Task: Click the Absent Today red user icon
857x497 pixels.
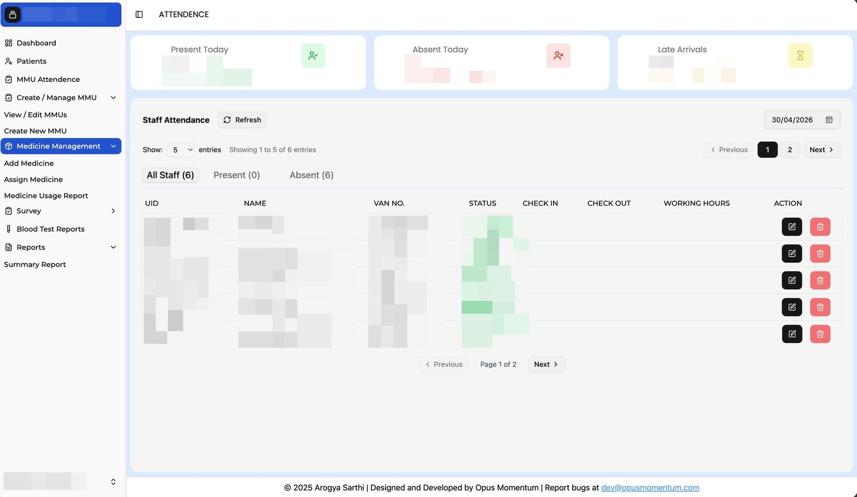Action: click(x=558, y=56)
